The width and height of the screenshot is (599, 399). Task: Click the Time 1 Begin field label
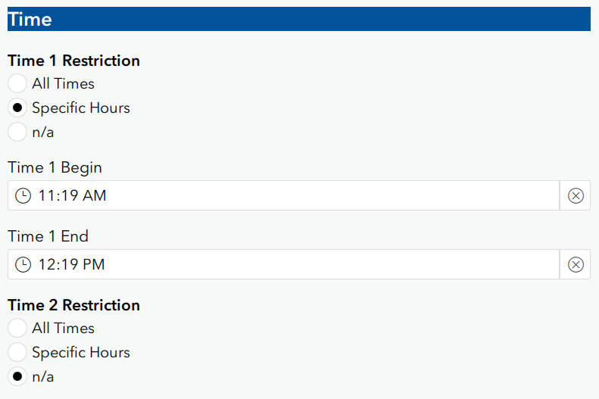pos(55,167)
